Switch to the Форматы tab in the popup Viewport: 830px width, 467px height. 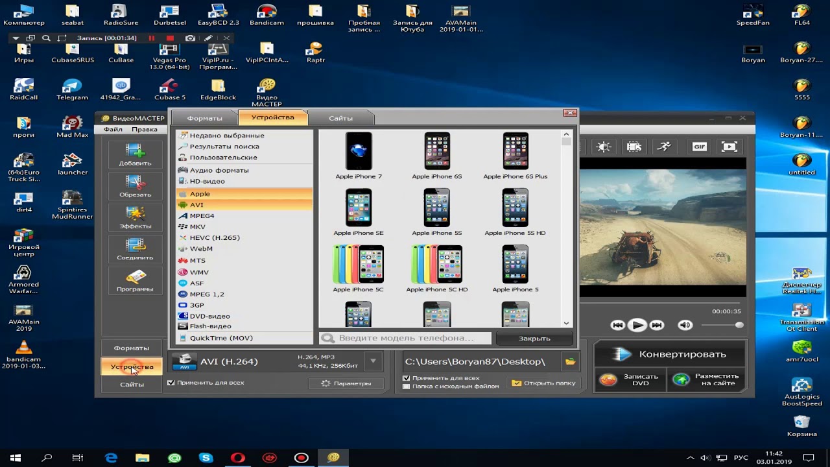point(204,118)
